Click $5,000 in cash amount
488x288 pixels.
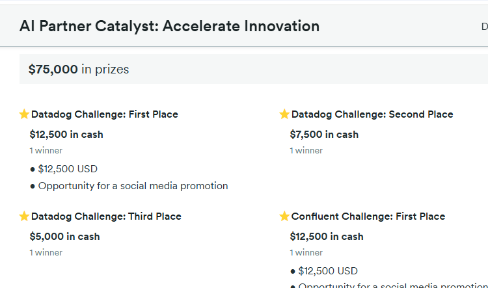click(64, 237)
